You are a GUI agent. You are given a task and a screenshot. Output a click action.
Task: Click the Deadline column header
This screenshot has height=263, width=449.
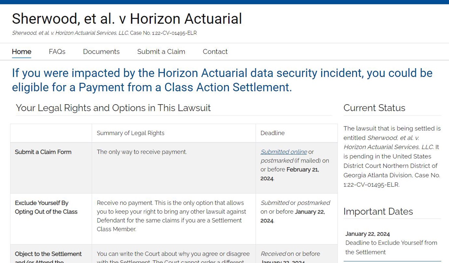[272, 133]
